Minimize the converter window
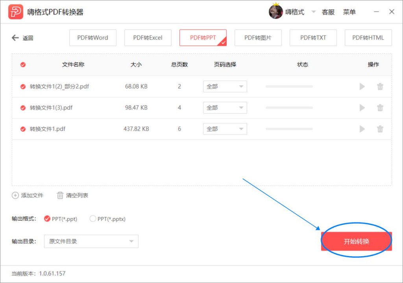Viewport: 403px width, 283px height. [376, 11]
